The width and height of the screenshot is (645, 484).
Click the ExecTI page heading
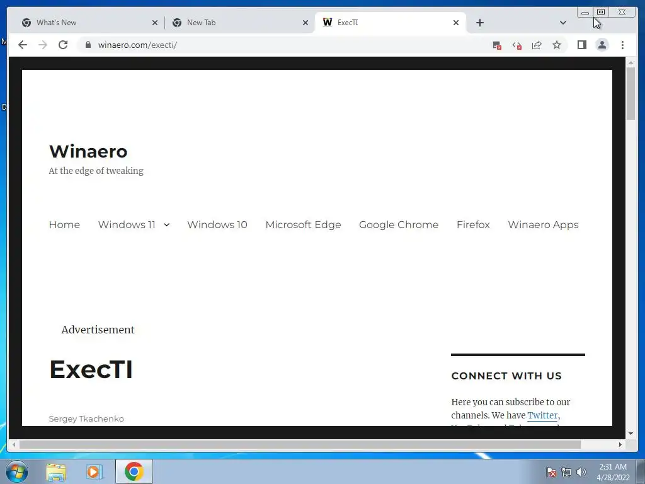91,369
